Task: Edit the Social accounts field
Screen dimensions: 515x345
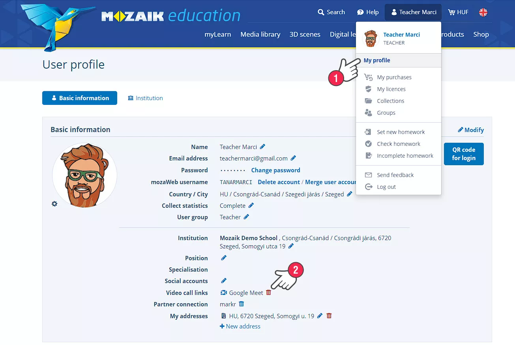Action: pos(224,281)
